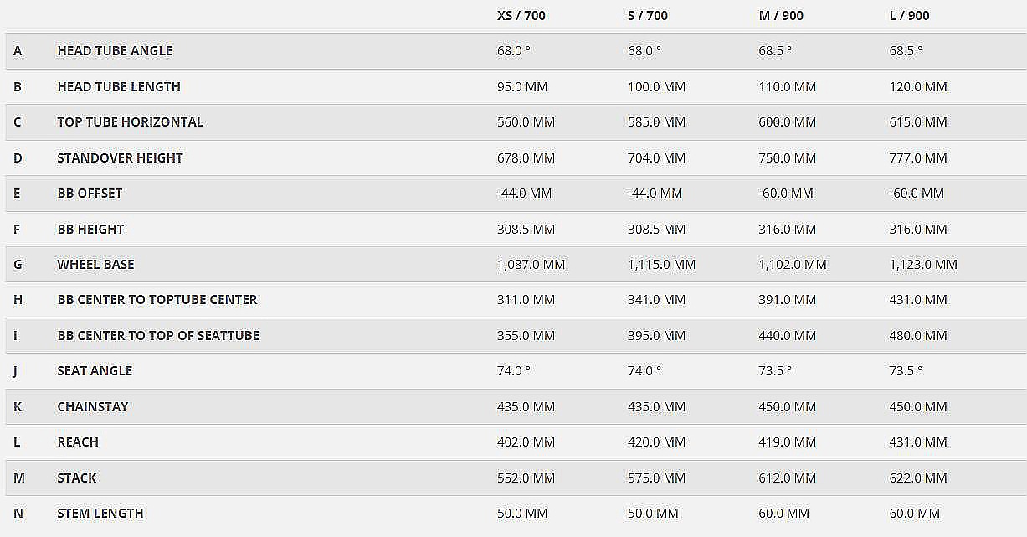The height and width of the screenshot is (537, 1027).
Task: Click the 1,123.0 MM wheel base value
Action: click(x=923, y=265)
